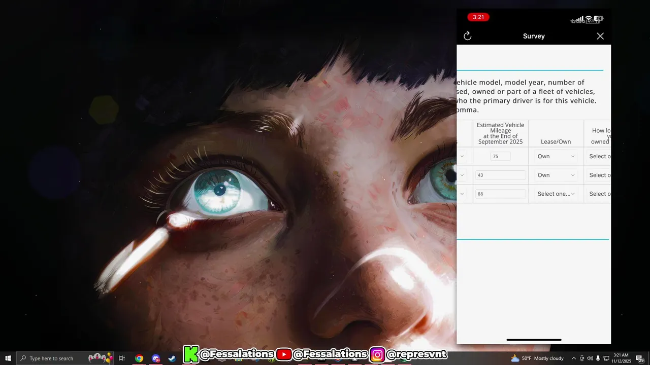The image size is (650, 365).
Task: Open Lease/Own dropdown in the 43 mileage row
Action: click(556, 175)
